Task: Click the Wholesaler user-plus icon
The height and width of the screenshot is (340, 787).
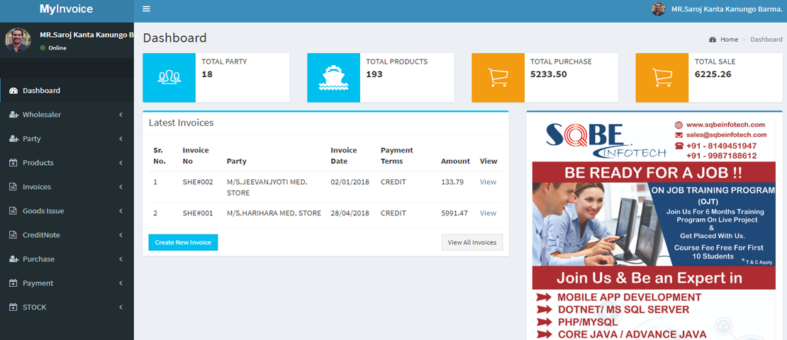Action: [13, 115]
